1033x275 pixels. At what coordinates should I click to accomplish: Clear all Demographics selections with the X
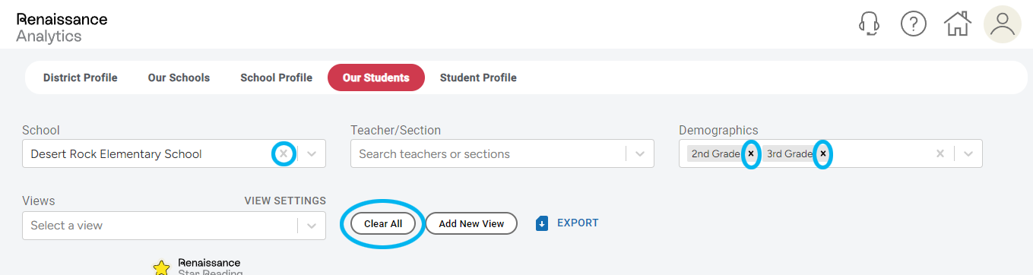940,153
